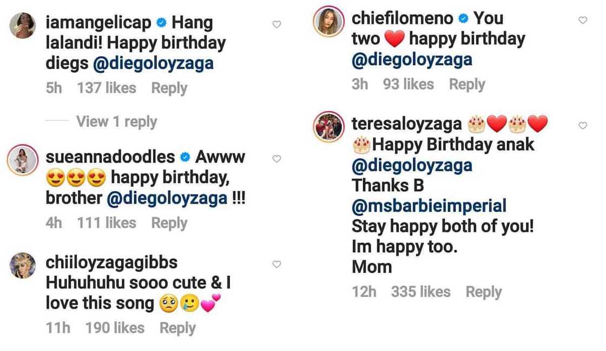The height and width of the screenshot is (351, 606).
Task: Open @diegoloyzaga mention in chiefilomeno's comment
Action: (412, 59)
